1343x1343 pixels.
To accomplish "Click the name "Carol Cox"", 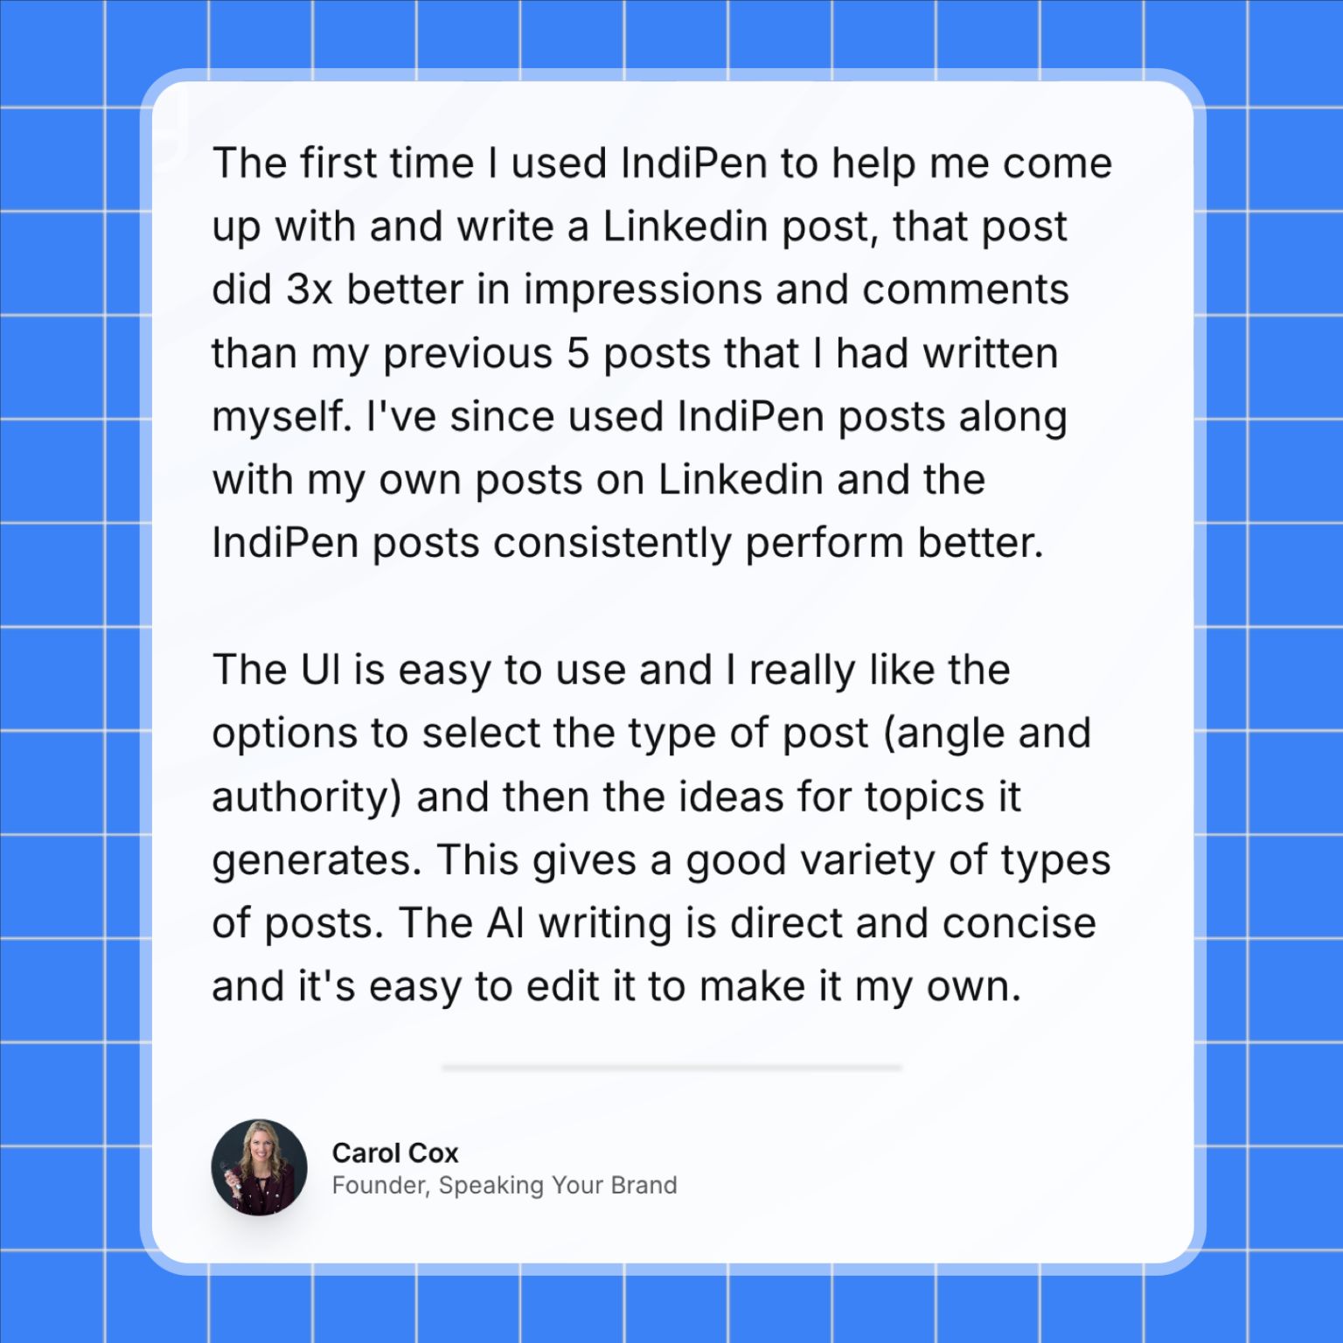I will [395, 1152].
